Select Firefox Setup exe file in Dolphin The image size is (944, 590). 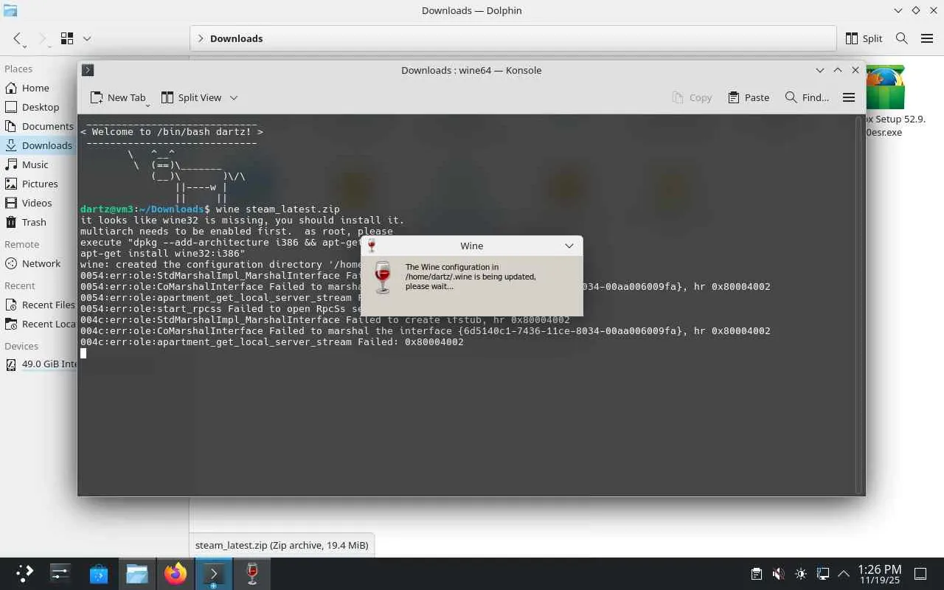885,102
